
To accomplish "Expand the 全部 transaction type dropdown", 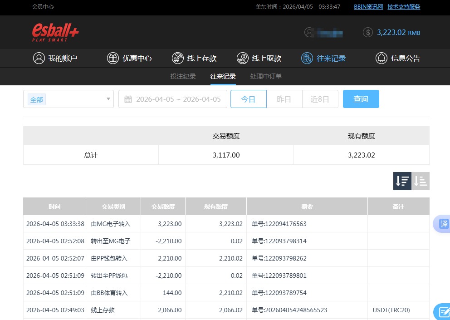I will click(68, 99).
